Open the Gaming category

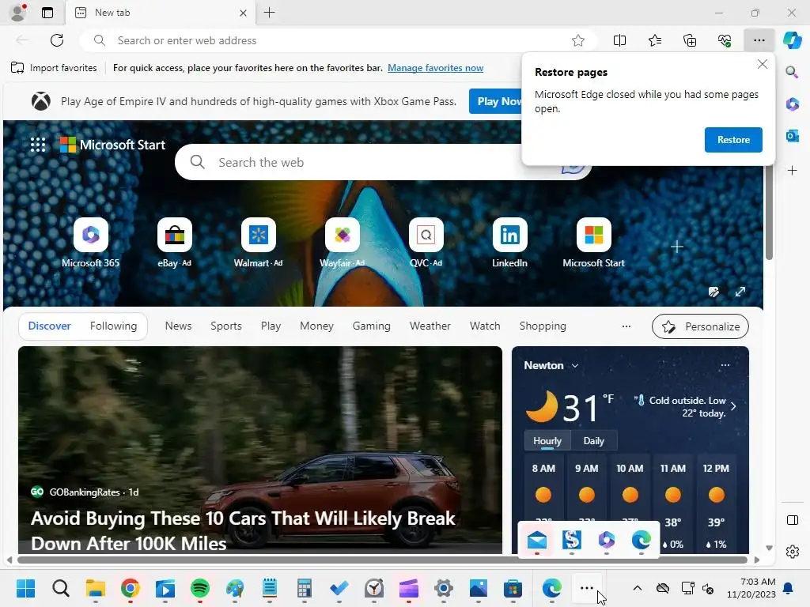click(x=372, y=326)
